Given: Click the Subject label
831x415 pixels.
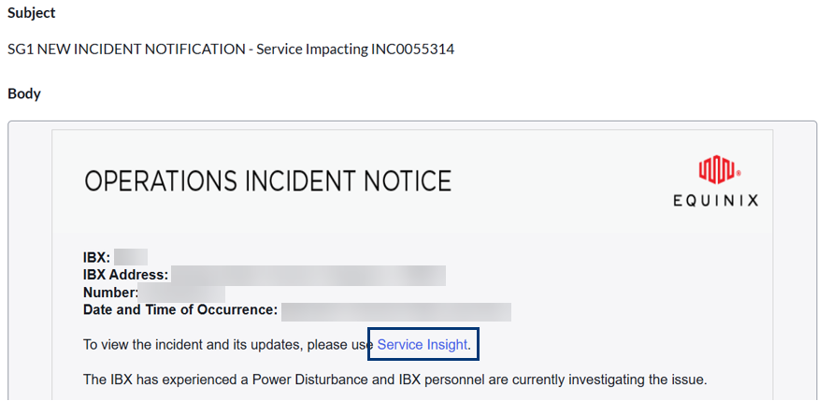Looking at the screenshot, I should [x=31, y=13].
